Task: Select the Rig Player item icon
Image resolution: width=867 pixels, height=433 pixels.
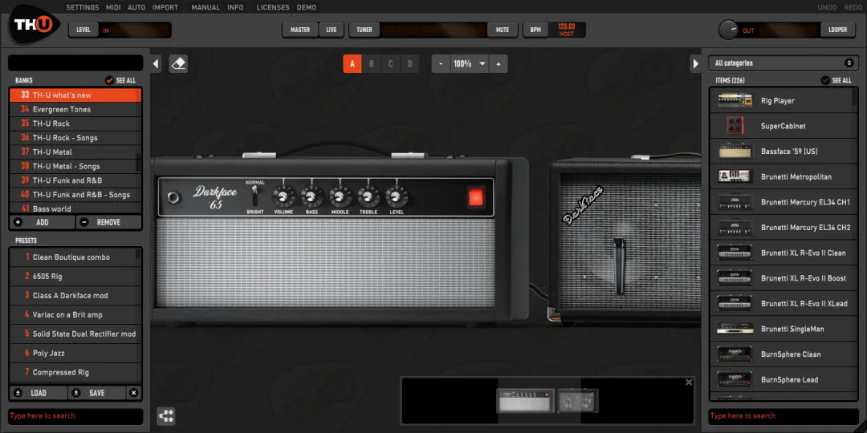Action: pos(735,100)
